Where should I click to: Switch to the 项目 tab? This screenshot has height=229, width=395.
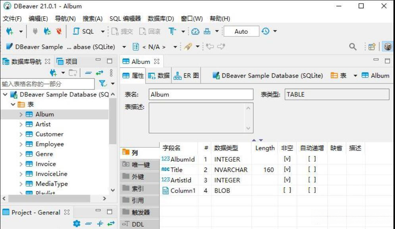point(67,61)
